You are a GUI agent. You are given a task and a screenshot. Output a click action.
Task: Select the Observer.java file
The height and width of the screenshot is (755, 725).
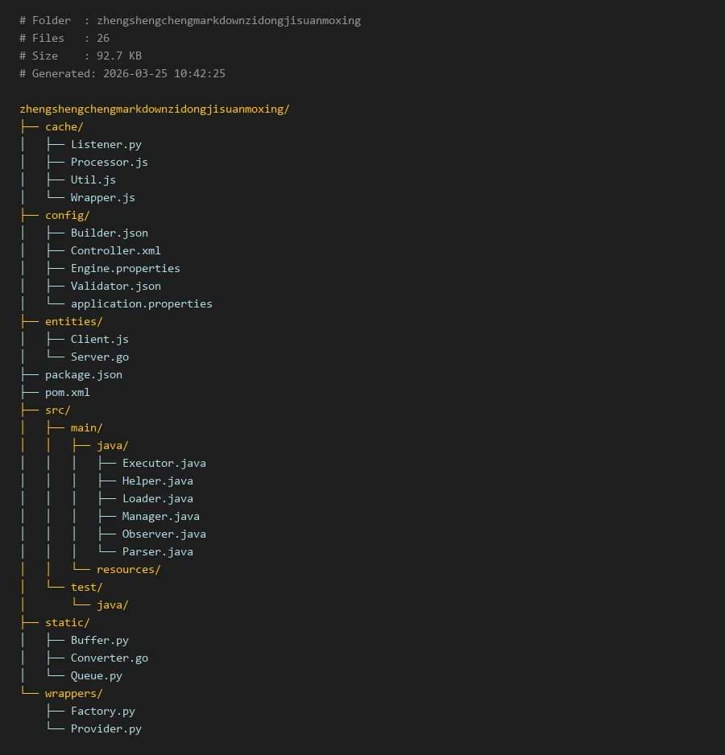pos(164,534)
